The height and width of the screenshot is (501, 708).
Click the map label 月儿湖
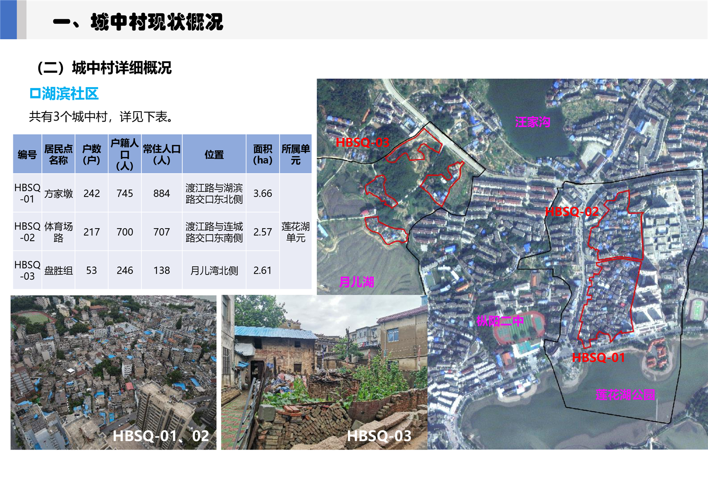(x=356, y=282)
